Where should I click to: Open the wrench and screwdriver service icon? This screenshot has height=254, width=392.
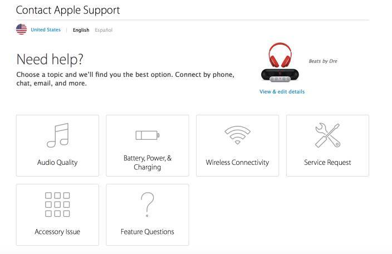(327, 135)
